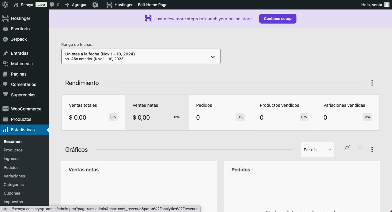Viewport: 392px width, 212px height.
Task: Click the WordPress logo in admin bar
Action: coord(5,5)
